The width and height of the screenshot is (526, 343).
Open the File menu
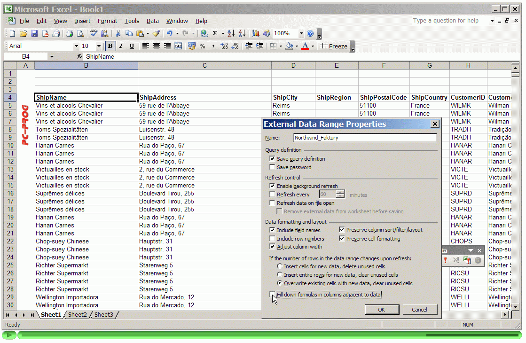(x=24, y=21)
